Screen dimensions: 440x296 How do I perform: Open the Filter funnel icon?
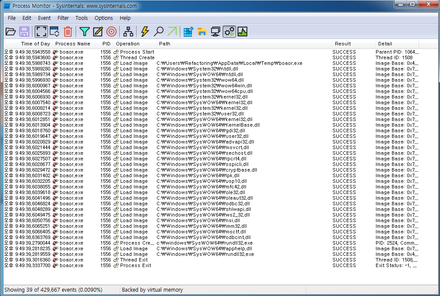pyautogui.click(x=84, y=32)
